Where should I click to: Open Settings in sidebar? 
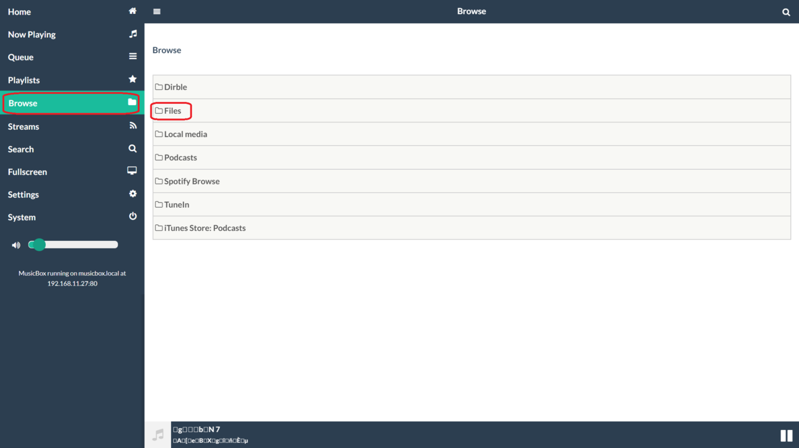point(72,194)
